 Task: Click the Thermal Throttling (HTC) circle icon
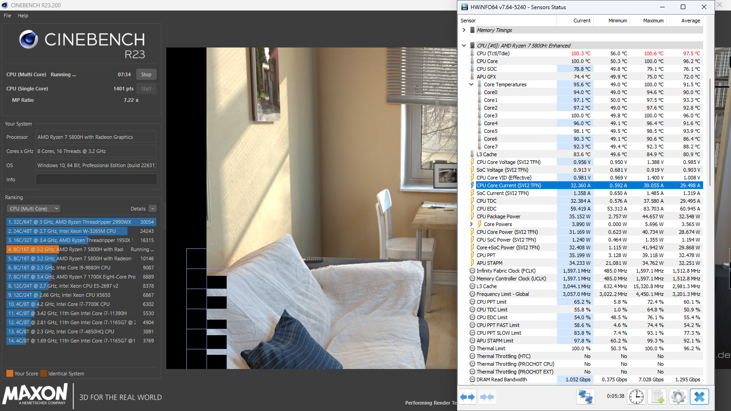point(472,356)
